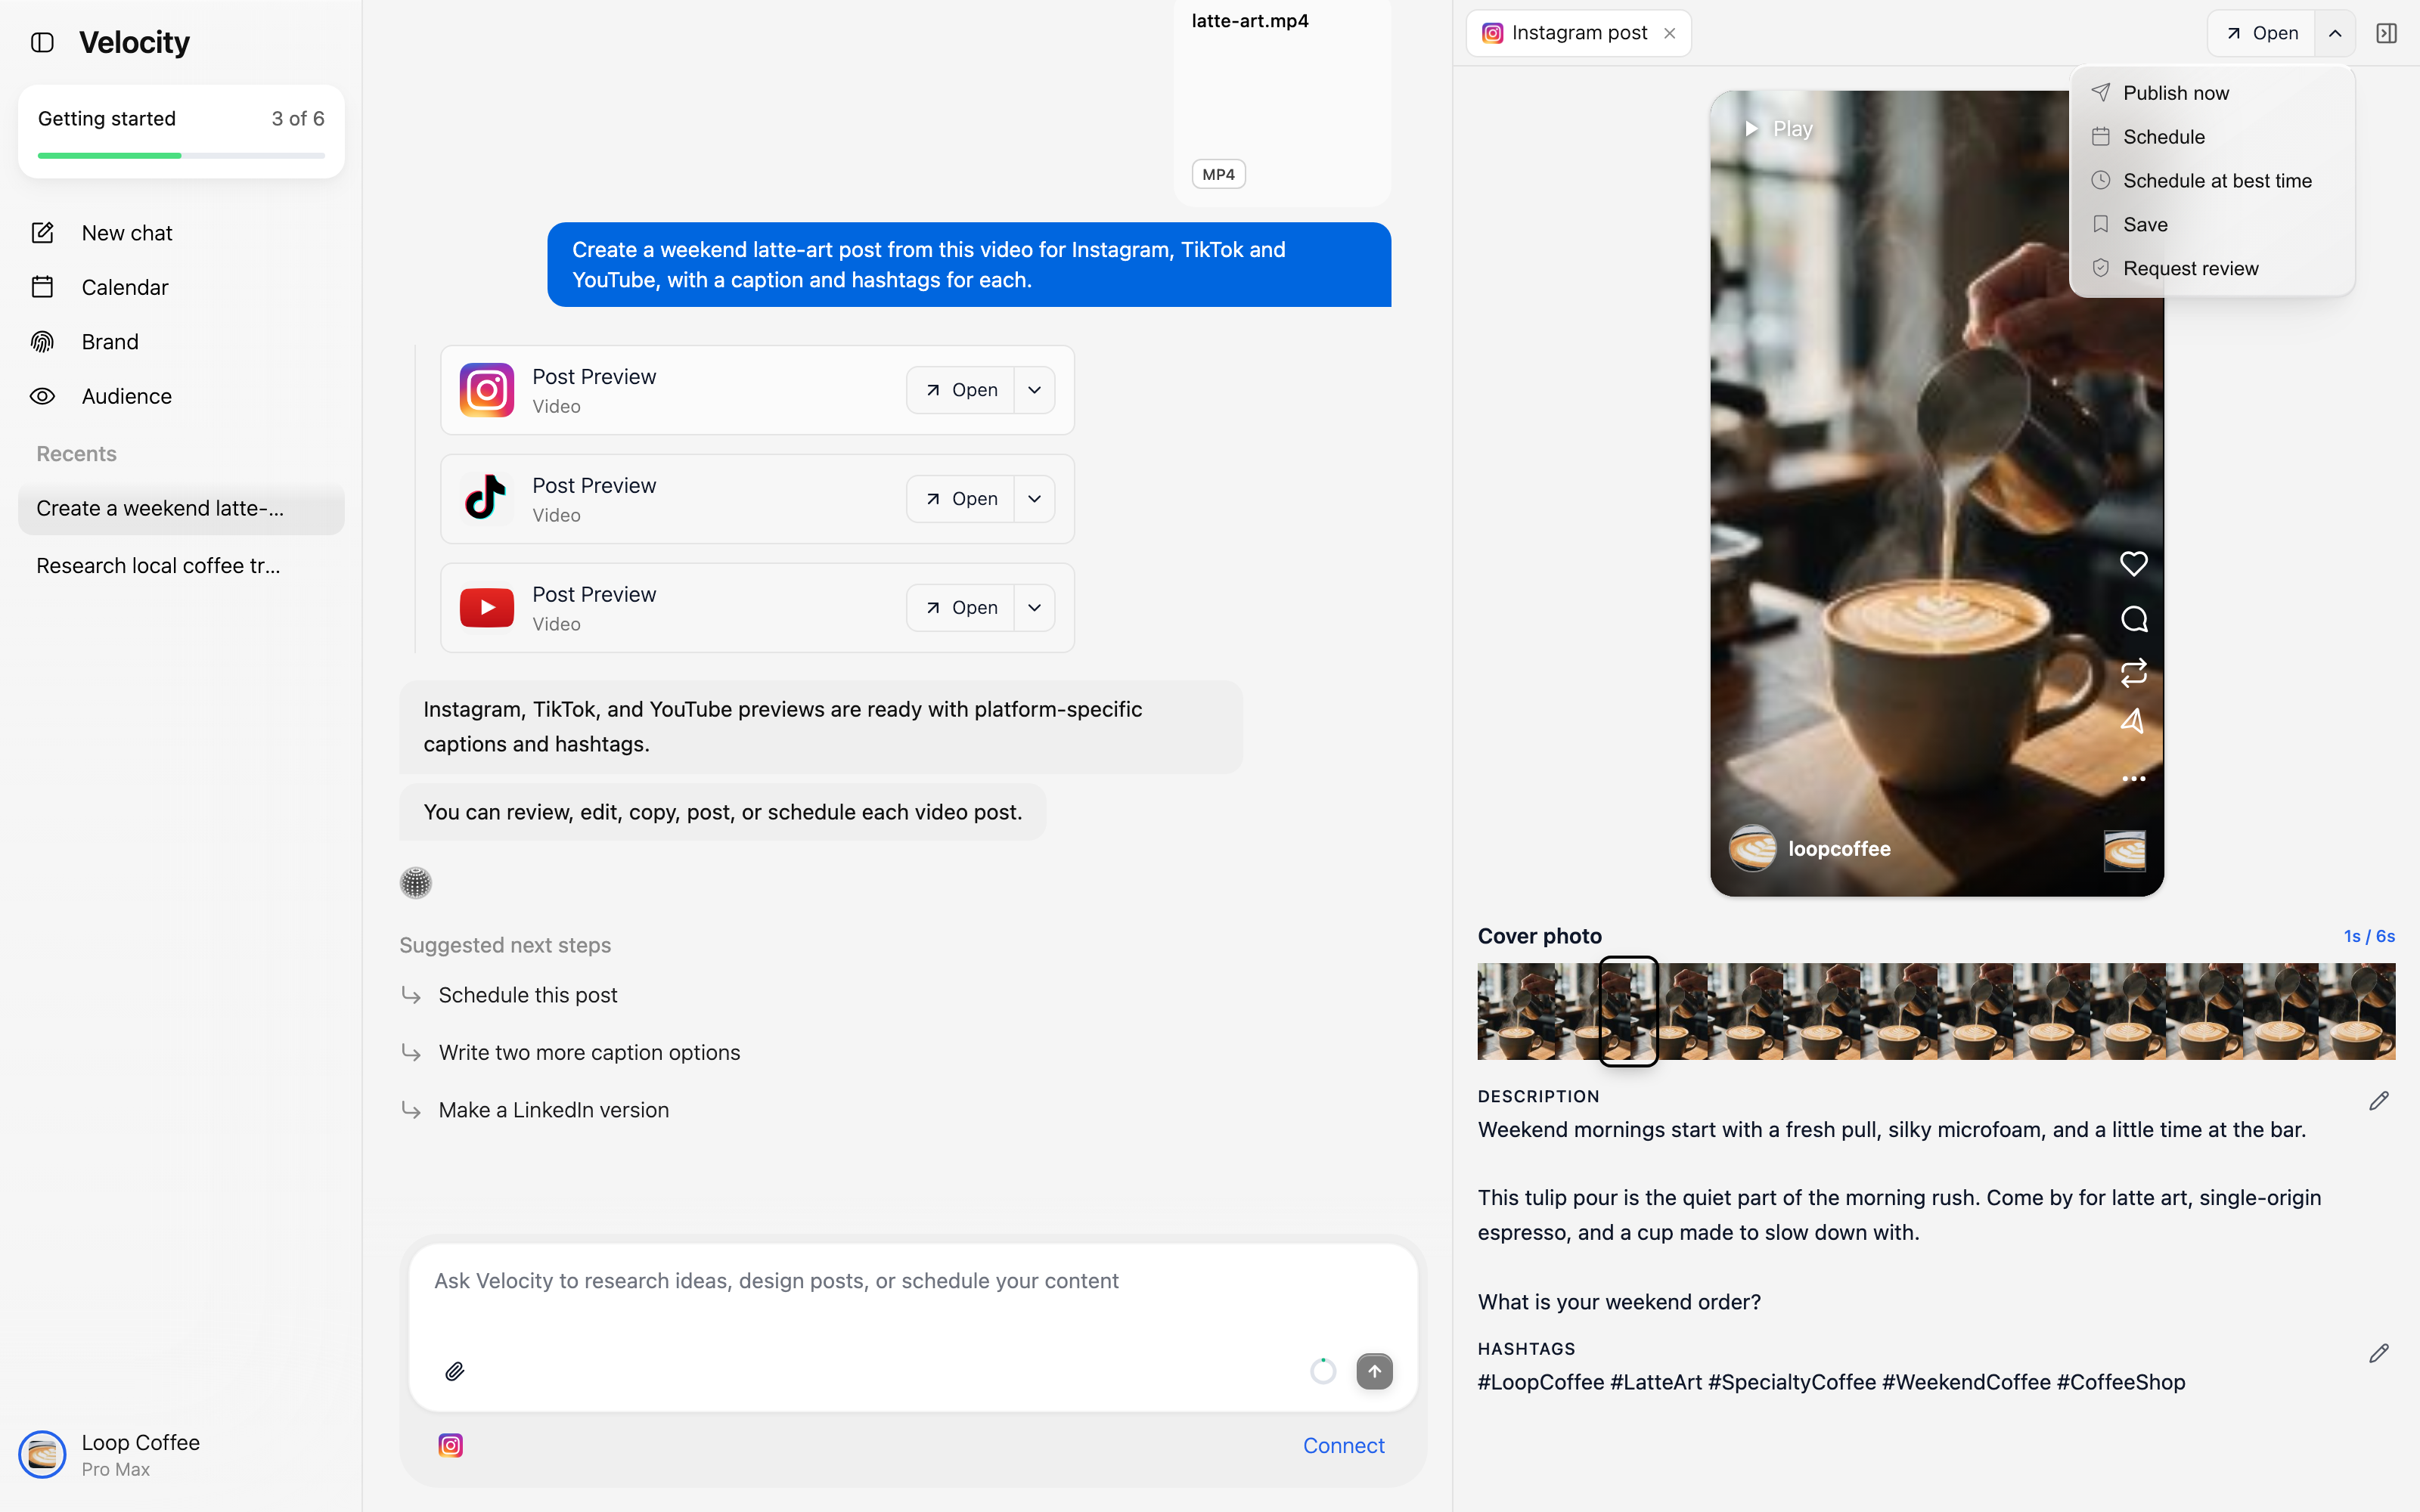Select Request review menu entry
This screenshot has width=2420, height=1512.
tap(2212, 269)
